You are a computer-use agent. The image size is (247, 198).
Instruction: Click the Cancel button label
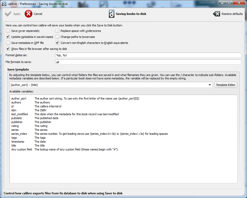pos(38,14)
